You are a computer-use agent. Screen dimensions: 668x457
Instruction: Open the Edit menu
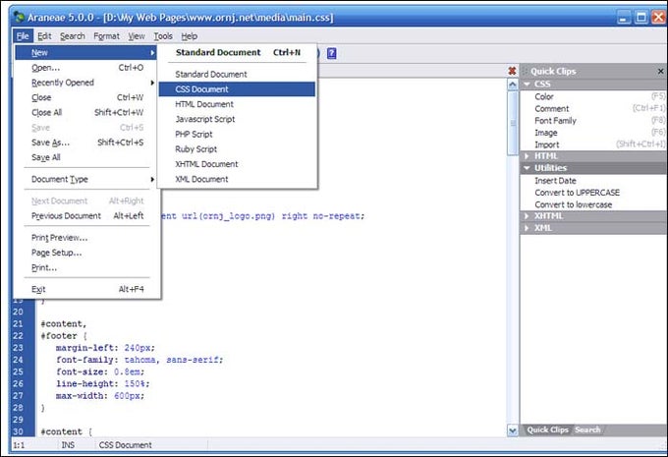(x=44, y=36)
